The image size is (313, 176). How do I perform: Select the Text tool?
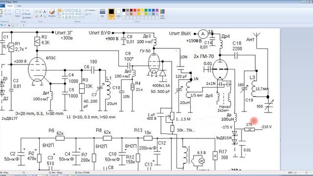click(x=45, y=12)
